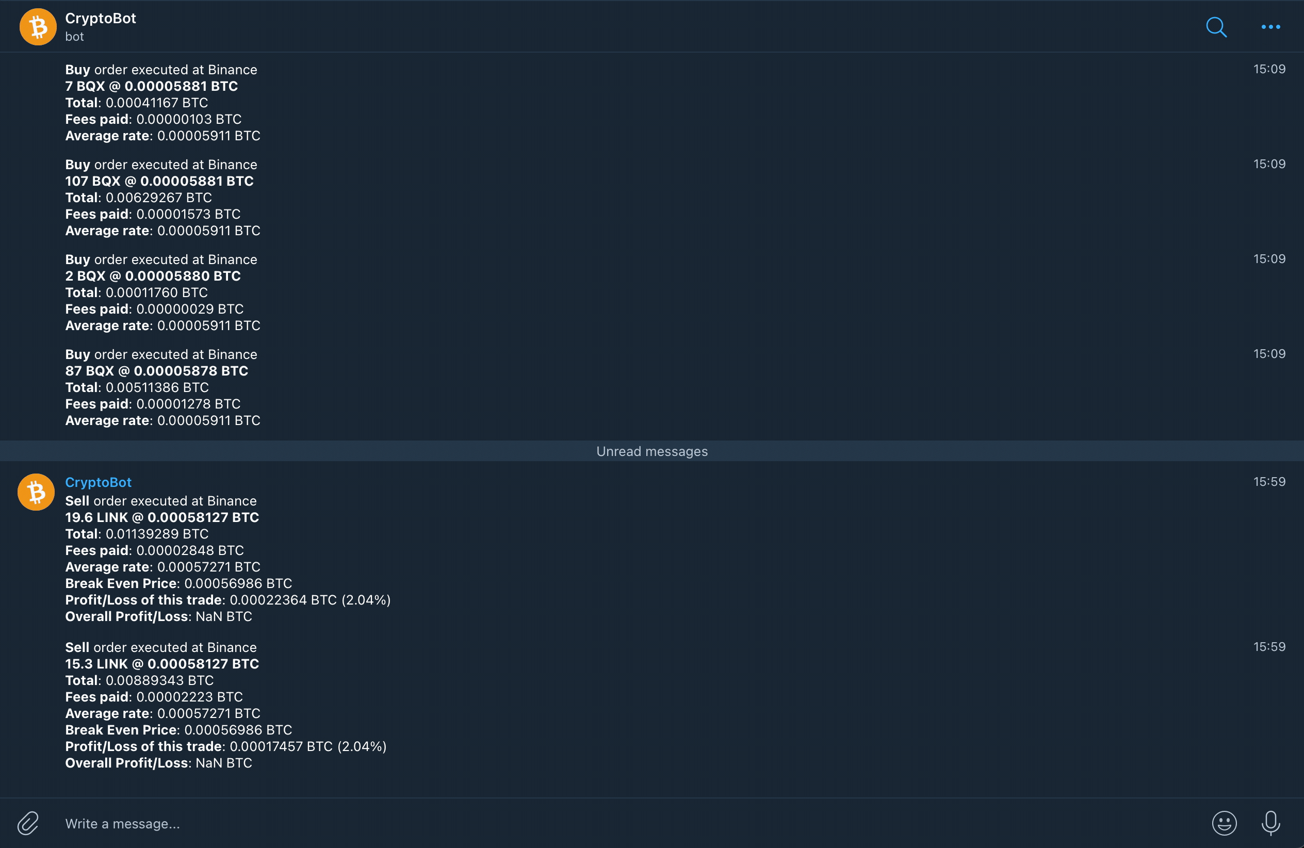Click the 15:09 timestamp of the 87 BQX message

tap(1269, 353)
